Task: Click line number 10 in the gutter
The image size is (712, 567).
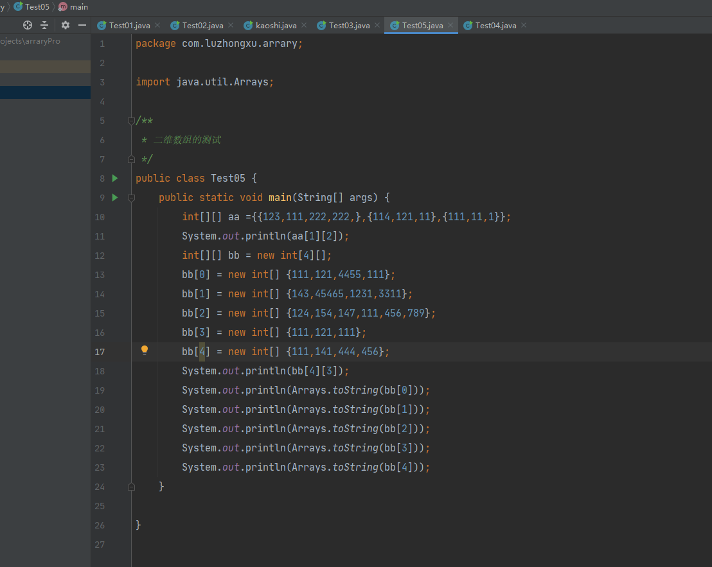Action: coord(100,217)
